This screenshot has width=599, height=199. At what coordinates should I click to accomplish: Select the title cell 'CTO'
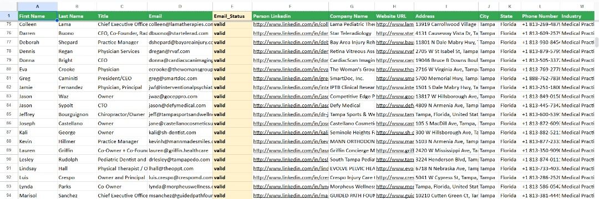pos(122,106)
